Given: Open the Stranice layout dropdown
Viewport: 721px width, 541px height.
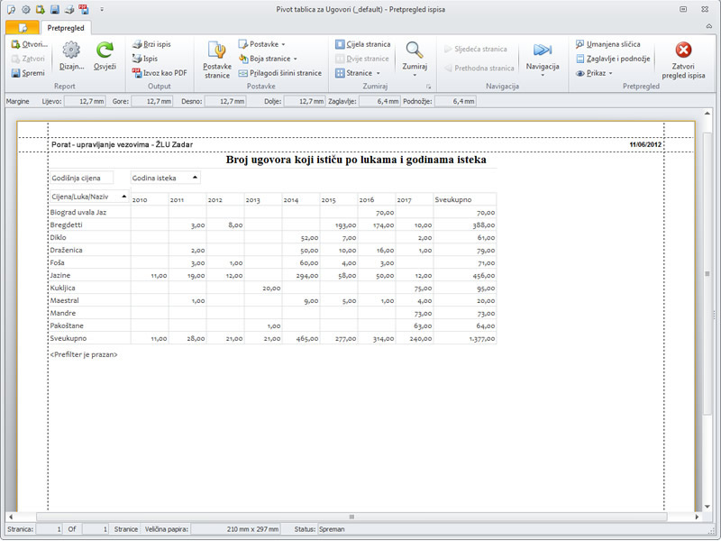Looking at the screenshot, I should [358, 73].
